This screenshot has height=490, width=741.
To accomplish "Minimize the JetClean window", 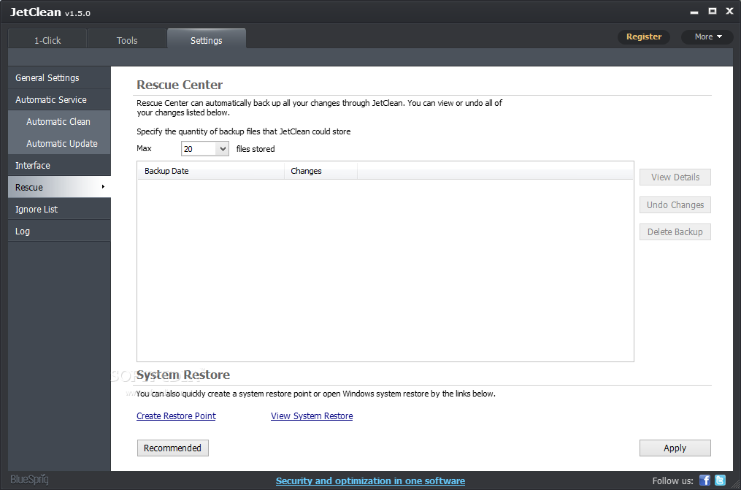I will 694,12.
